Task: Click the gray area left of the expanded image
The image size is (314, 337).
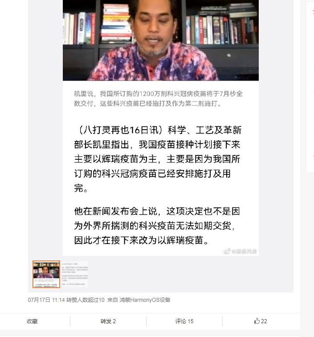Action: point(45,129)
